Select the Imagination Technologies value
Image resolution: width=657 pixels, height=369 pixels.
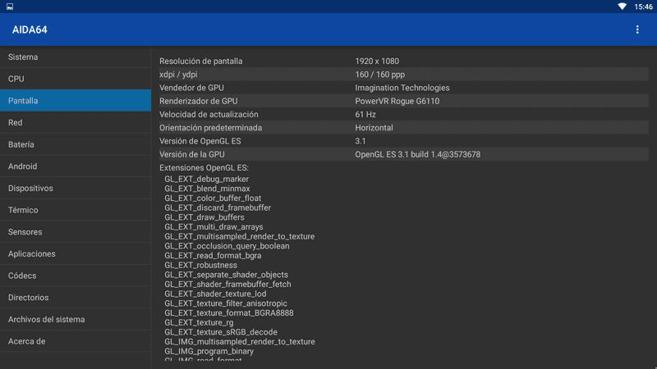tap(402, 88)
